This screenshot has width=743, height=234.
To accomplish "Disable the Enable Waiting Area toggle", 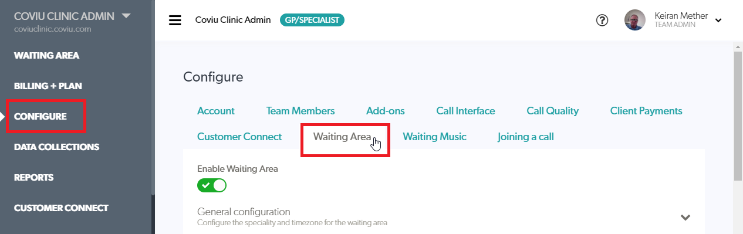I will click(212, 185).
